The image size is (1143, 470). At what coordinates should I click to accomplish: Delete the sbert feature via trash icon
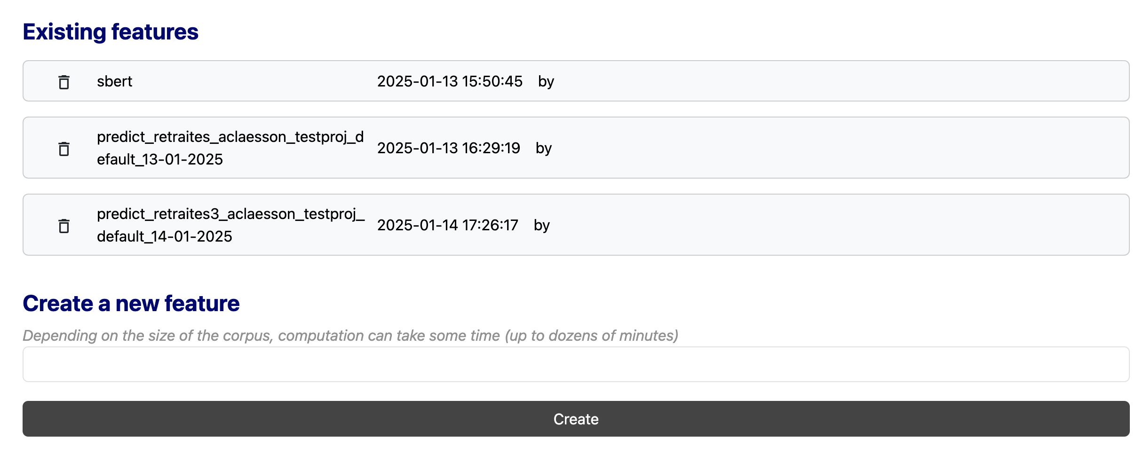tap(64, 82)
